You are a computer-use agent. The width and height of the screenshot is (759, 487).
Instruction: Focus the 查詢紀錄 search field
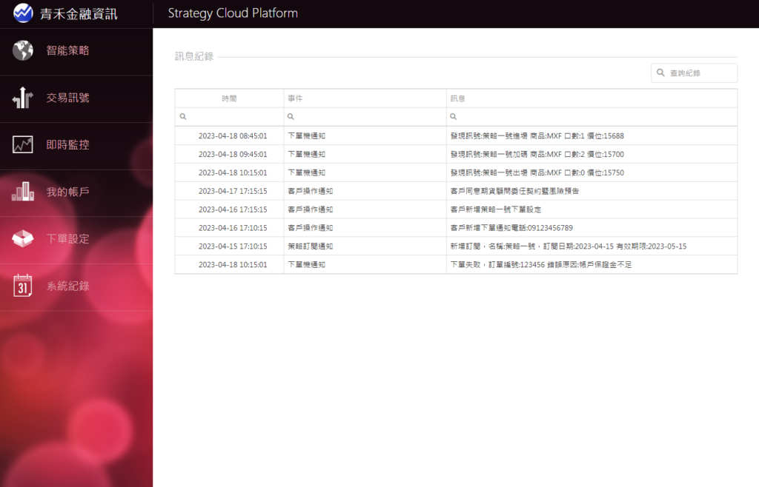tap(694, 73)
